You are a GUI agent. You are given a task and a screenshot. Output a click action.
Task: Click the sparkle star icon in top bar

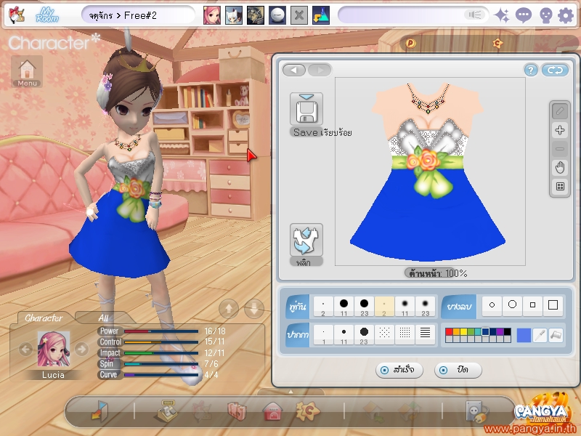coord(502,15)
